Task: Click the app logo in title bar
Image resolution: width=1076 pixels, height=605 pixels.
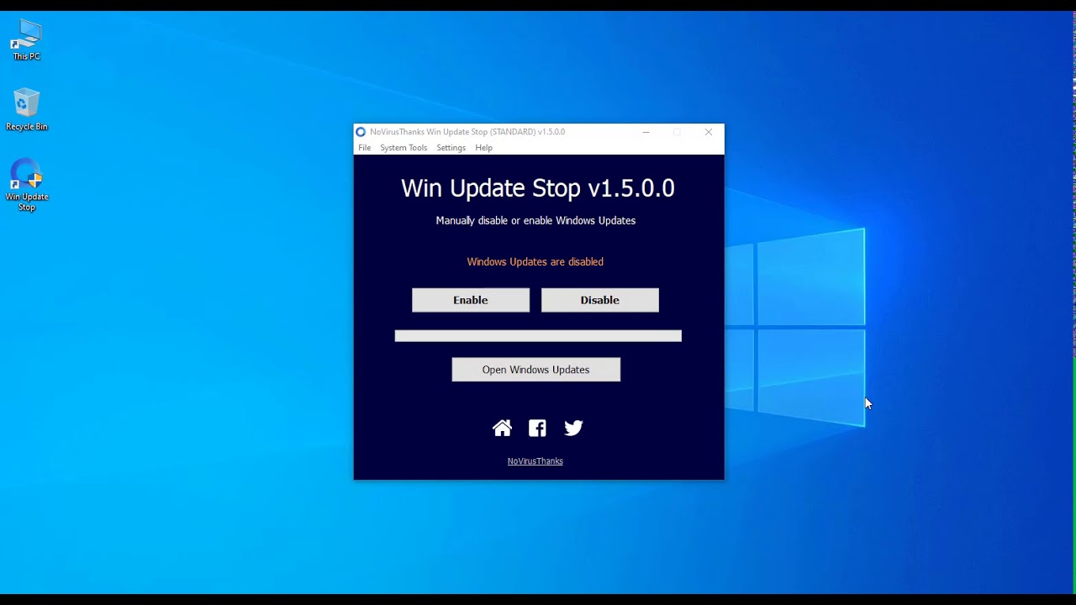Action: pos(361,132)
